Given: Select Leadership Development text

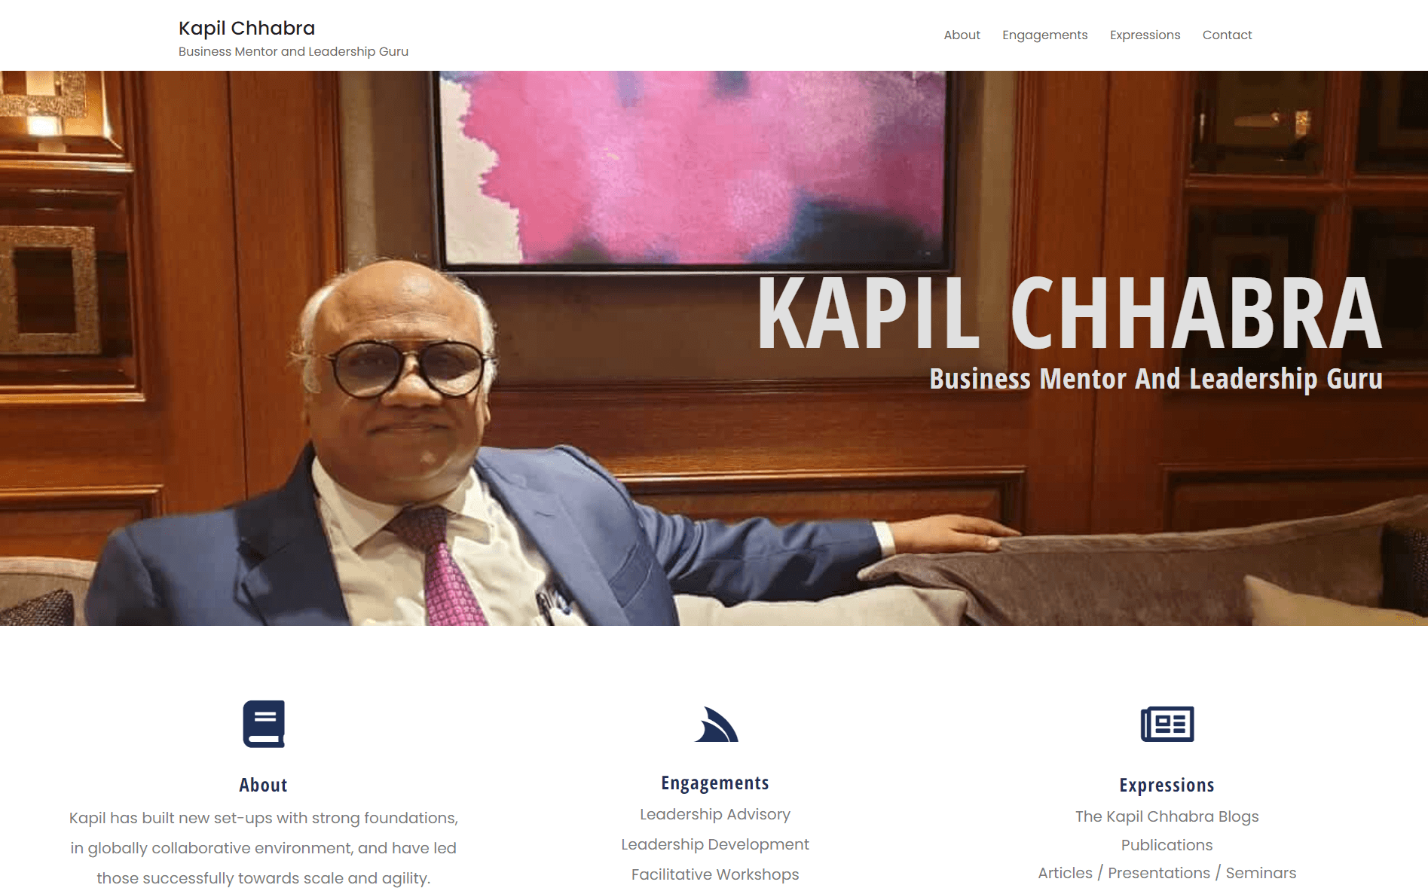Looking at the screenshot, I should 715,844.
